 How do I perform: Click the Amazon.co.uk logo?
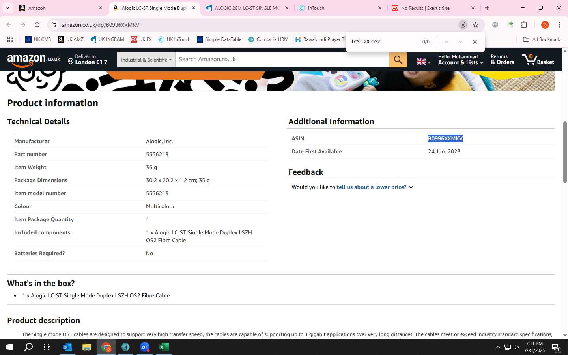(34, 60)
